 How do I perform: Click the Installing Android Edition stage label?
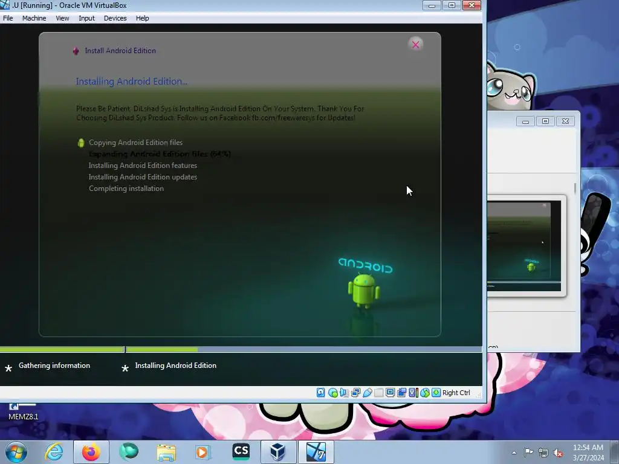[x=175, y=366]
